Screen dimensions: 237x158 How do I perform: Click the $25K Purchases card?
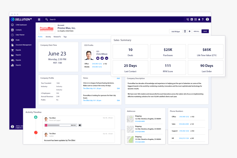[x=168, y=51]
